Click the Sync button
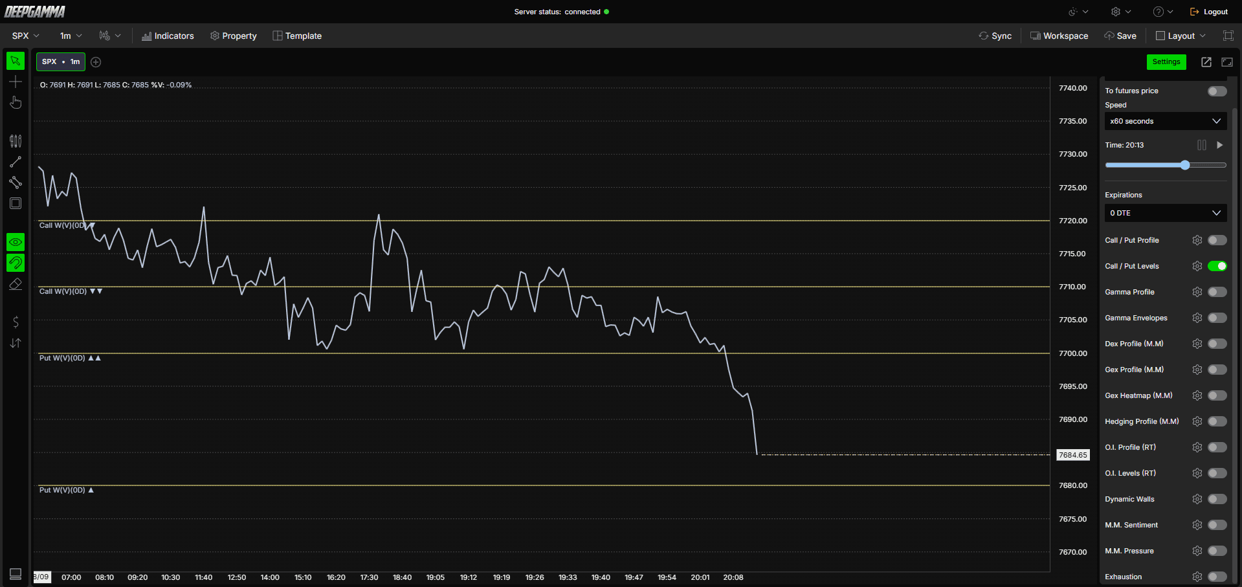The height and width of the screenshot is (587, 1242). point(995,36)
